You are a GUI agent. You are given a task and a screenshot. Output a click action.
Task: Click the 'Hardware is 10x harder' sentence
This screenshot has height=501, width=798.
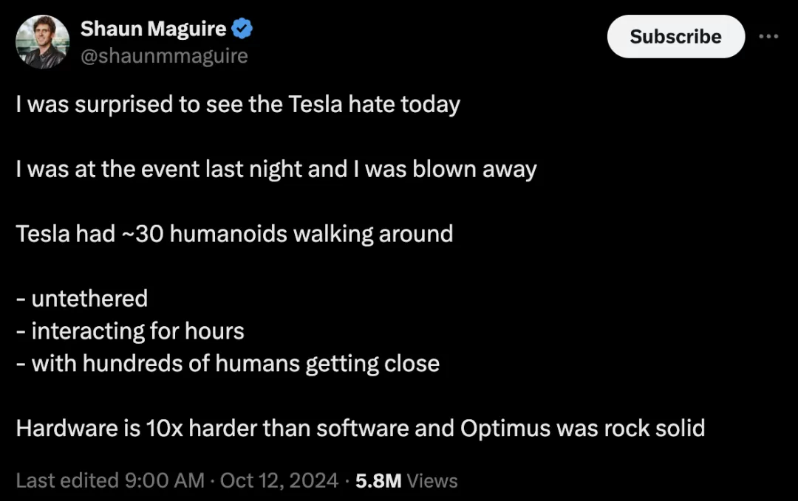coord(222,428)
